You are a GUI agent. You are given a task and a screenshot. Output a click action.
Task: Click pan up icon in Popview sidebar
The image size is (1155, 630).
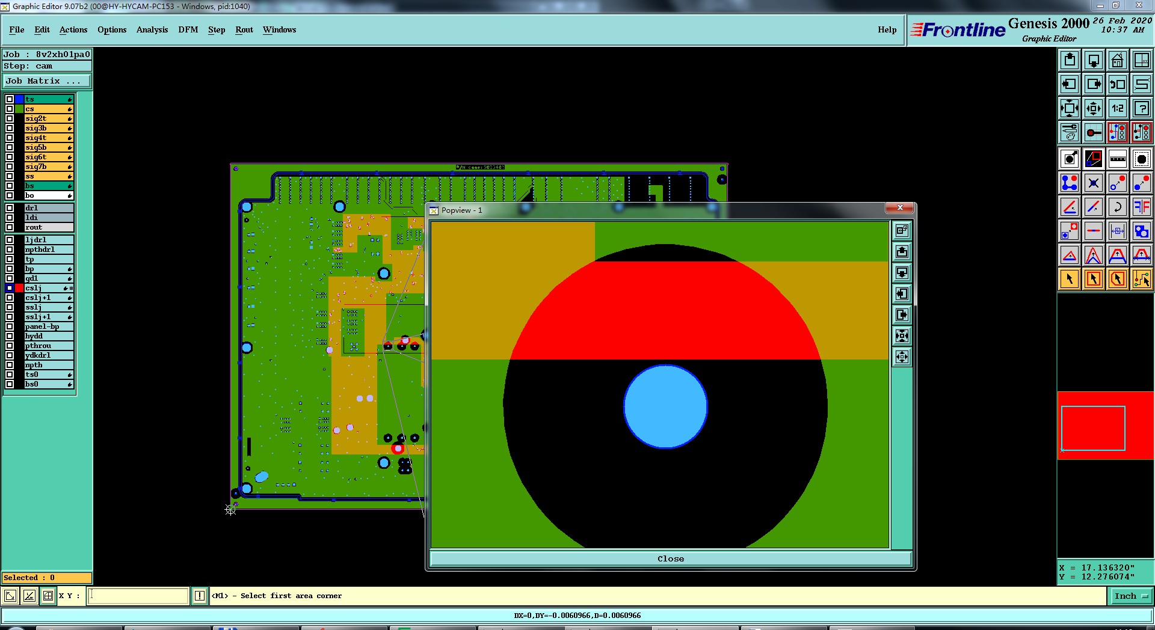[x=902, y=251]
